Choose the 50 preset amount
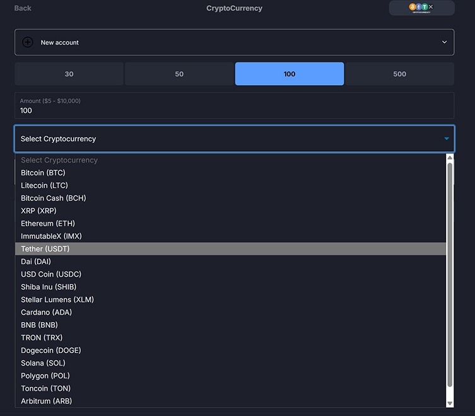The width and height of the screenshot is (475, 416). (x=179, y=74)
